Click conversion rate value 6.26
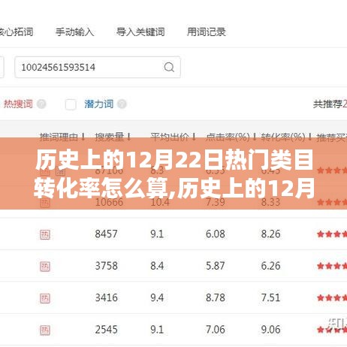Viewport: 347px width, 347px height. coord(270,266)
